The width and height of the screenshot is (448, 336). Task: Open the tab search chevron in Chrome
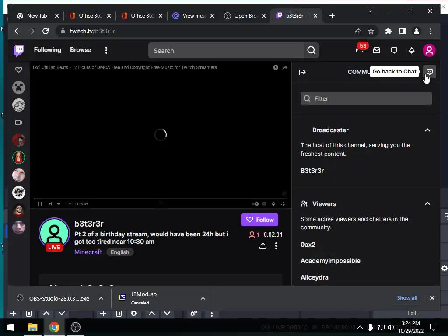click(x=369, y=11)
